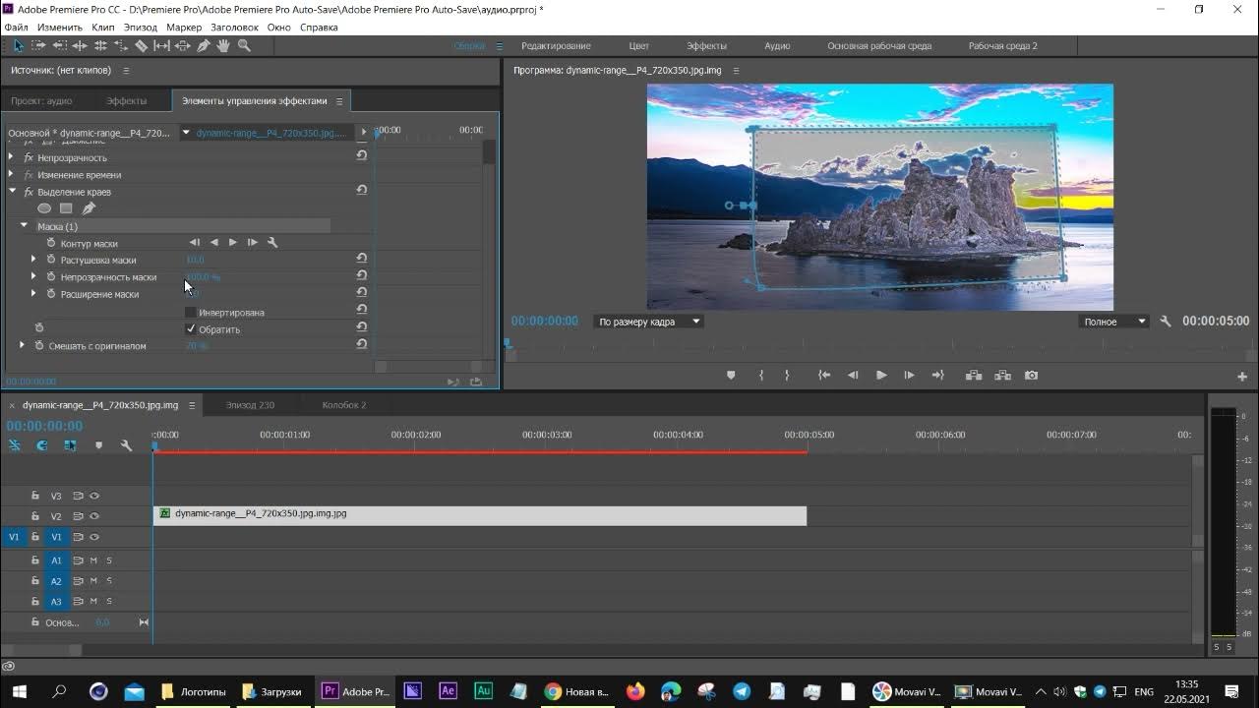The image size is (1259, 708).
Task: Expand Расширение маски parameter
Action: [33, 293]
